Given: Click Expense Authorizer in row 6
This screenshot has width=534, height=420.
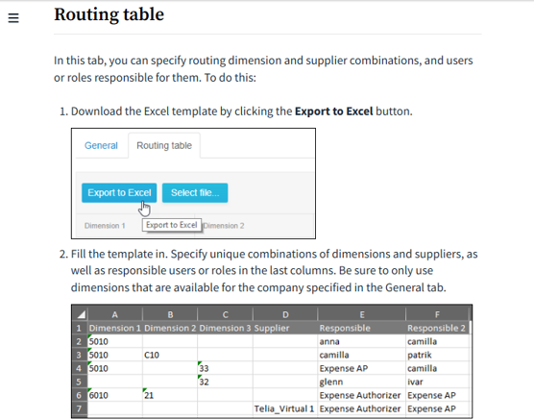Looking at the screenshot, I should pos(362,395).
